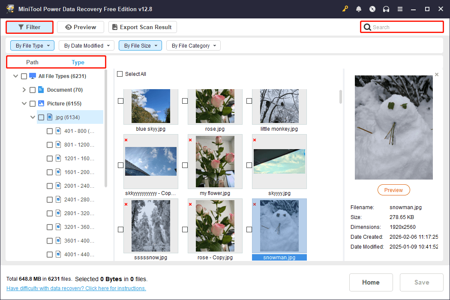Click the bootable media disc icon
The width and height of the screenshot is (450, 300).
point(372,9)
